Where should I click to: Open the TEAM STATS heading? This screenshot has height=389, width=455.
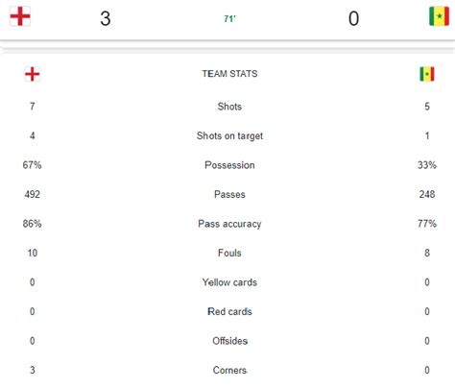(x=229, y=74)
